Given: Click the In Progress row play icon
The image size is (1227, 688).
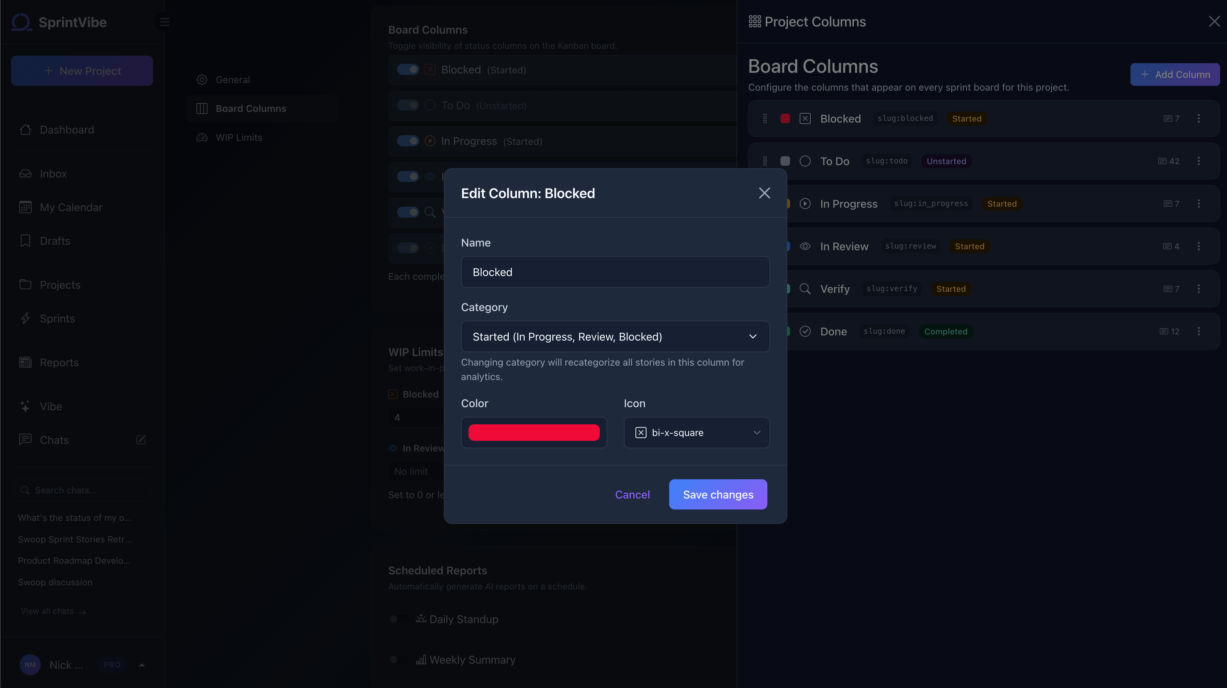Looking at the screenshot, I should pyautogui.click(x=805, y=204).
